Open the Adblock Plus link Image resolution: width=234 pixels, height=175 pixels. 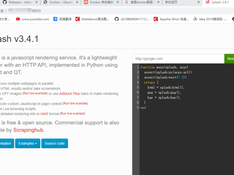pyautogui.click(x=70, y=94)
